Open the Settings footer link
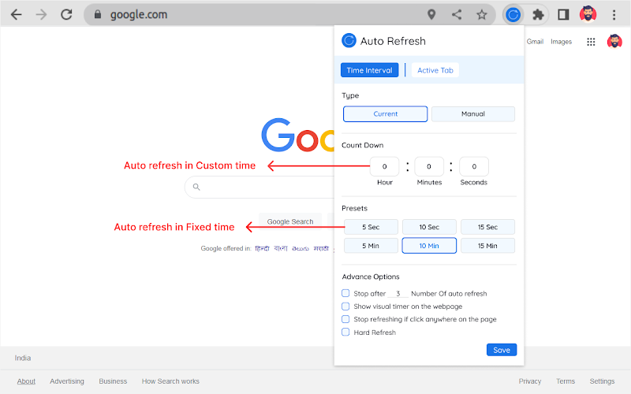This screenshot has height=394, width=631. pos(602,381)
